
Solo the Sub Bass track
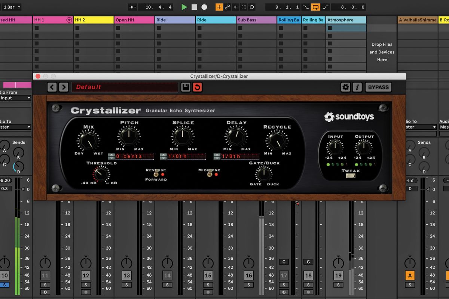pyautogui.click(x=248, y=284)
